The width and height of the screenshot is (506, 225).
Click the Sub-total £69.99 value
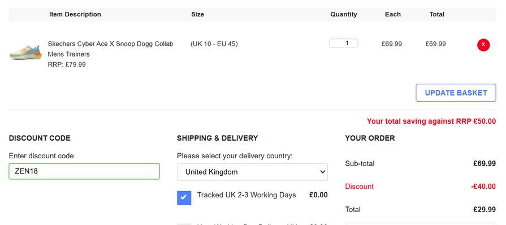click(485, 163)
